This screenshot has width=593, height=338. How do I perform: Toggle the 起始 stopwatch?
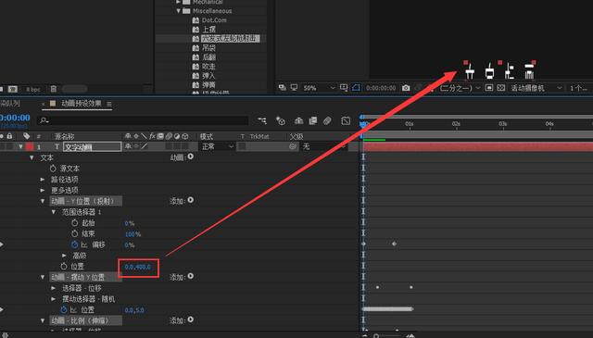pos(75,223)
